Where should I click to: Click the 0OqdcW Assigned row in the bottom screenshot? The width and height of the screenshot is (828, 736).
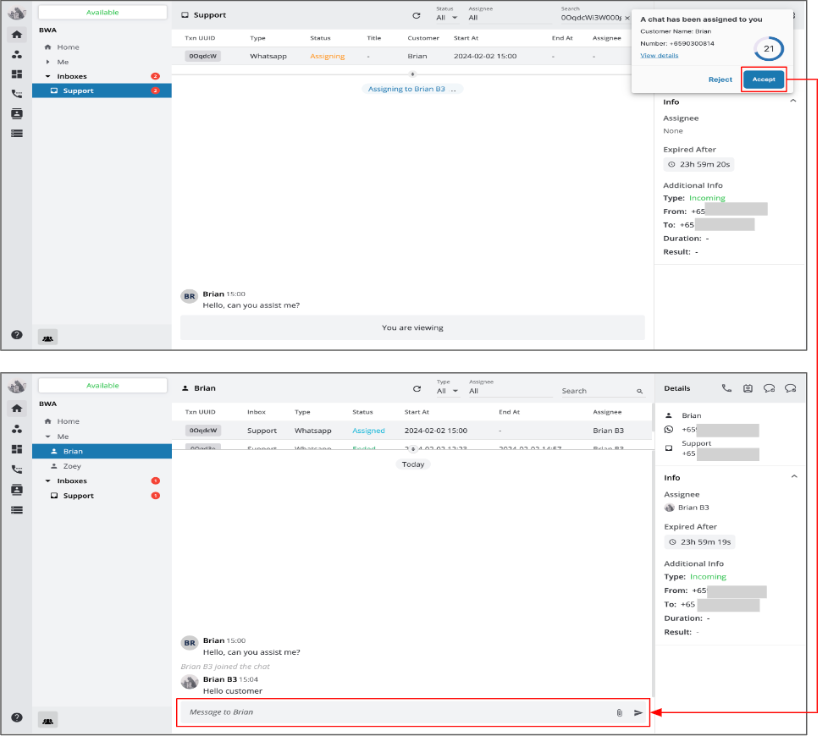click(x=412, y=431)
